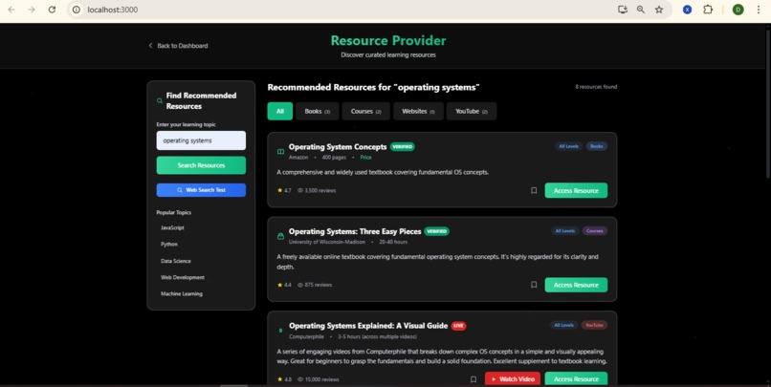Click the Watch Video button

[x=513, y=378]
